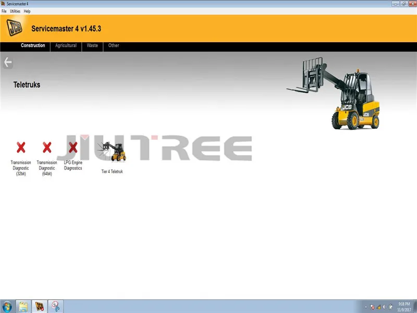Click the power/battery tray icon

click(390, 307)
